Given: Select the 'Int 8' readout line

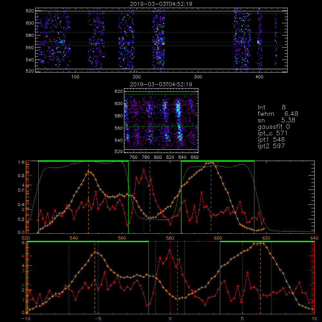Looking at the screenshot, I should click(271, 108).
